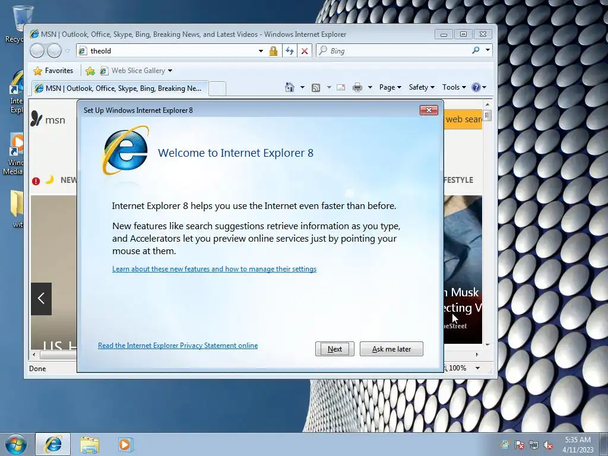Click the Done status bar text
Viewport: 608px width, 456px height.
(x=37, y=368)
